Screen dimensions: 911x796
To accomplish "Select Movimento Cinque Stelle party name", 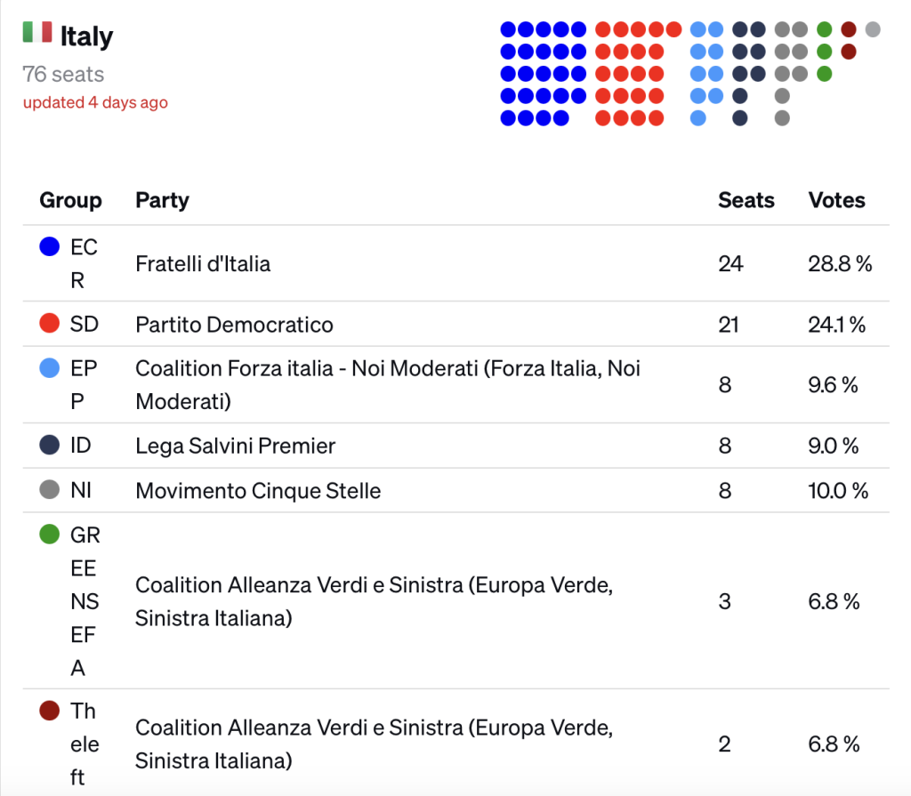I will [258, 490].
